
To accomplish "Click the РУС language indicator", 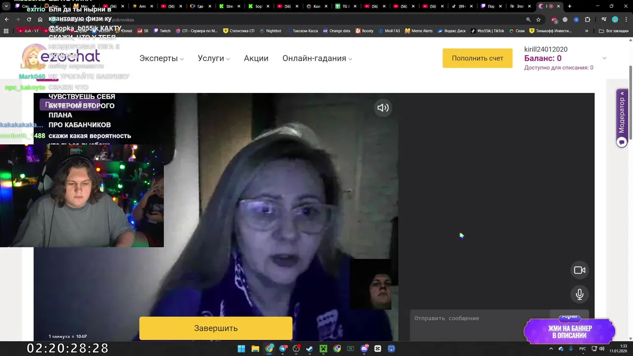I will pyautogui.click(x=583, y=349).
